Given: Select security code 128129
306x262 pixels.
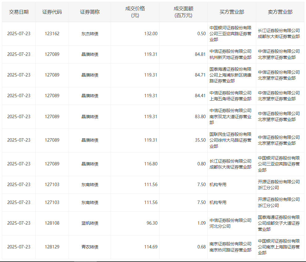Looking at the screenshot, I should pos(52,247).
